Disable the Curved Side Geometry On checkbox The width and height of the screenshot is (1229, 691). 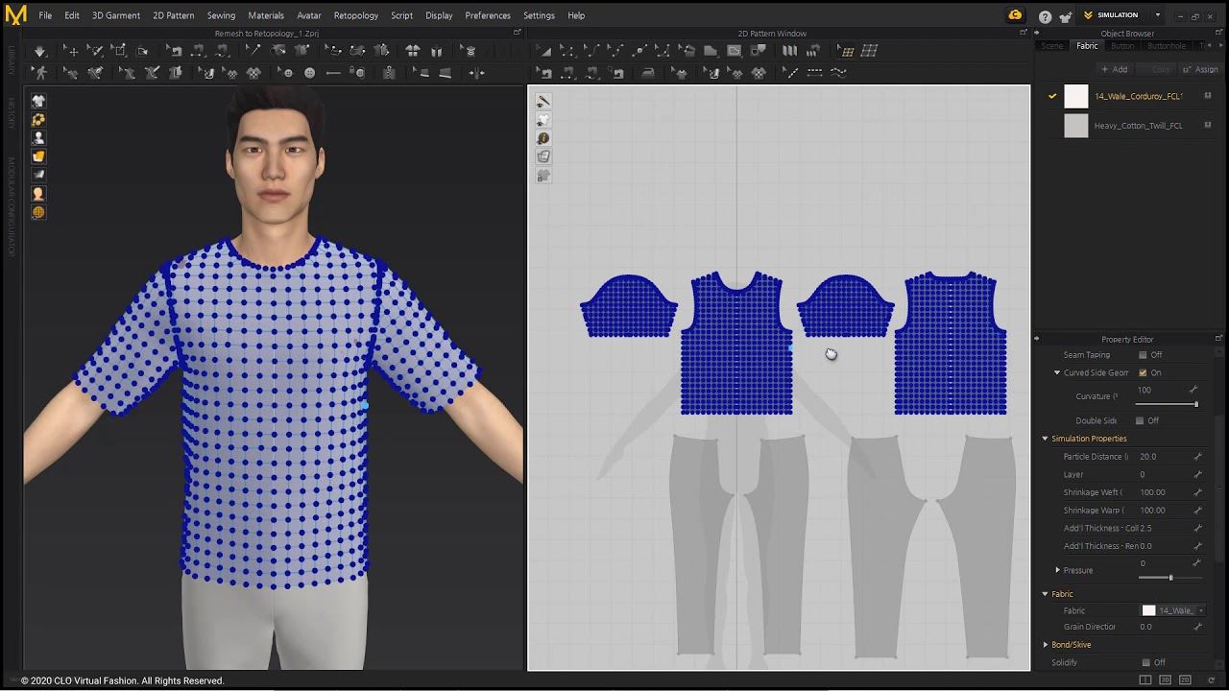1143,372
